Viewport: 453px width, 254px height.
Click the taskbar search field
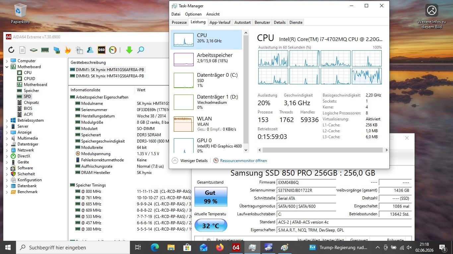click(x=73, y=247)
